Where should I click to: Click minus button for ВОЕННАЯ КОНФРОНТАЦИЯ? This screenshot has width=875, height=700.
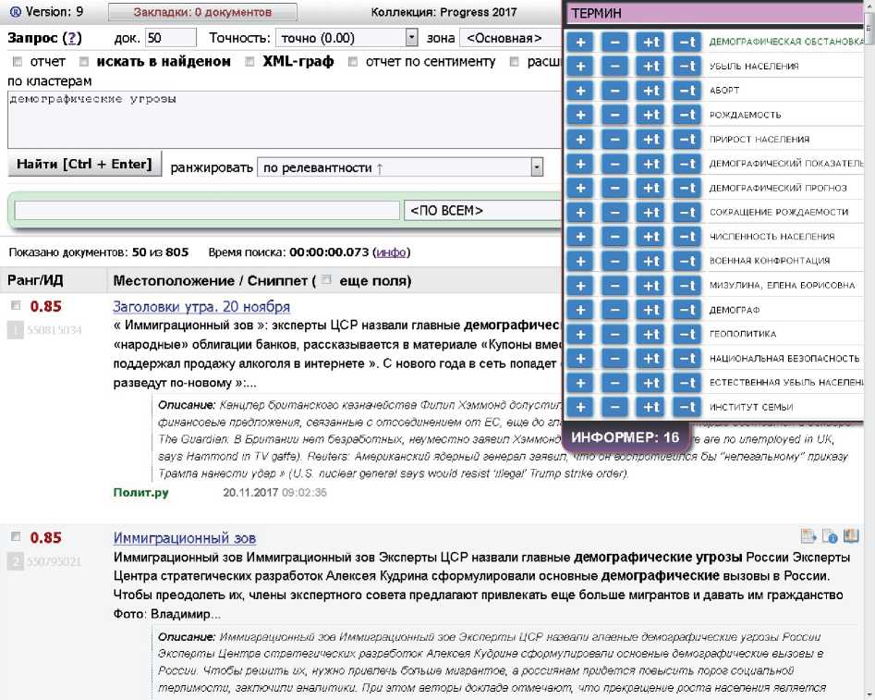click(x=615, y=261)
